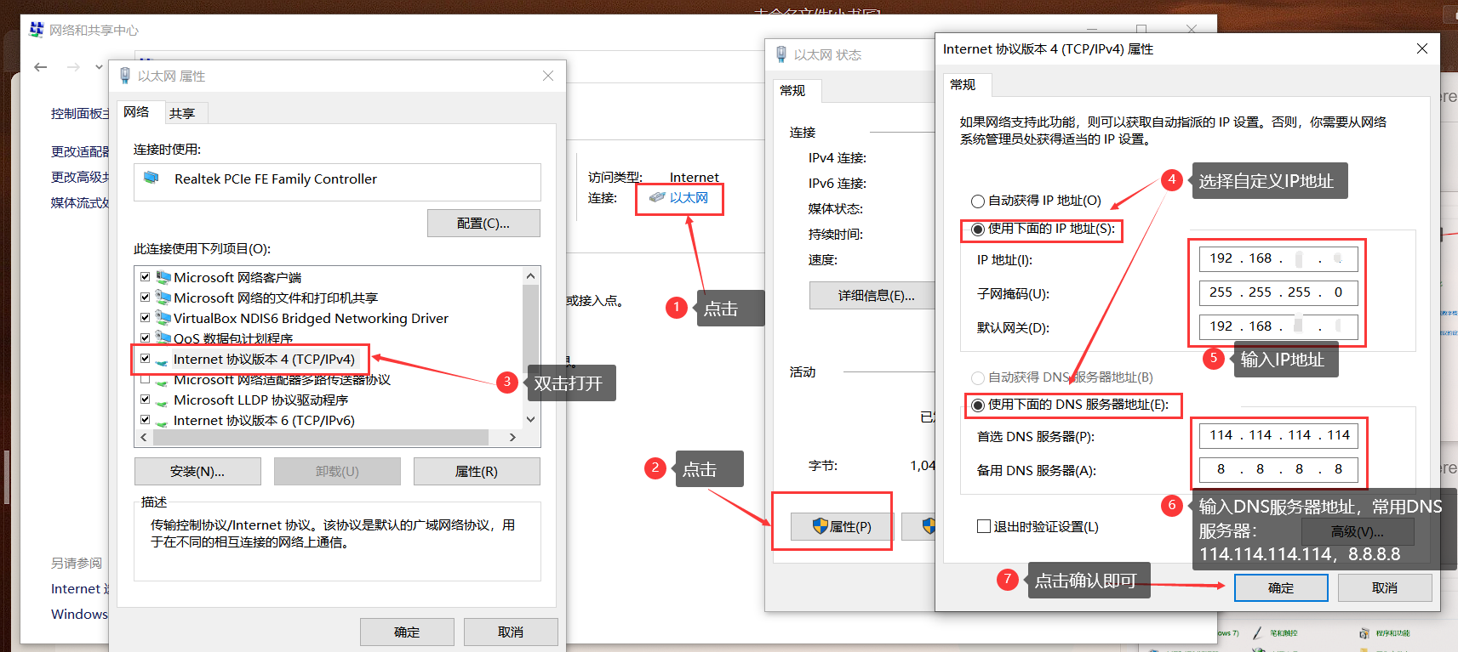
Task: Close the 以太网 属性 dialog
Action: (548, 76)
